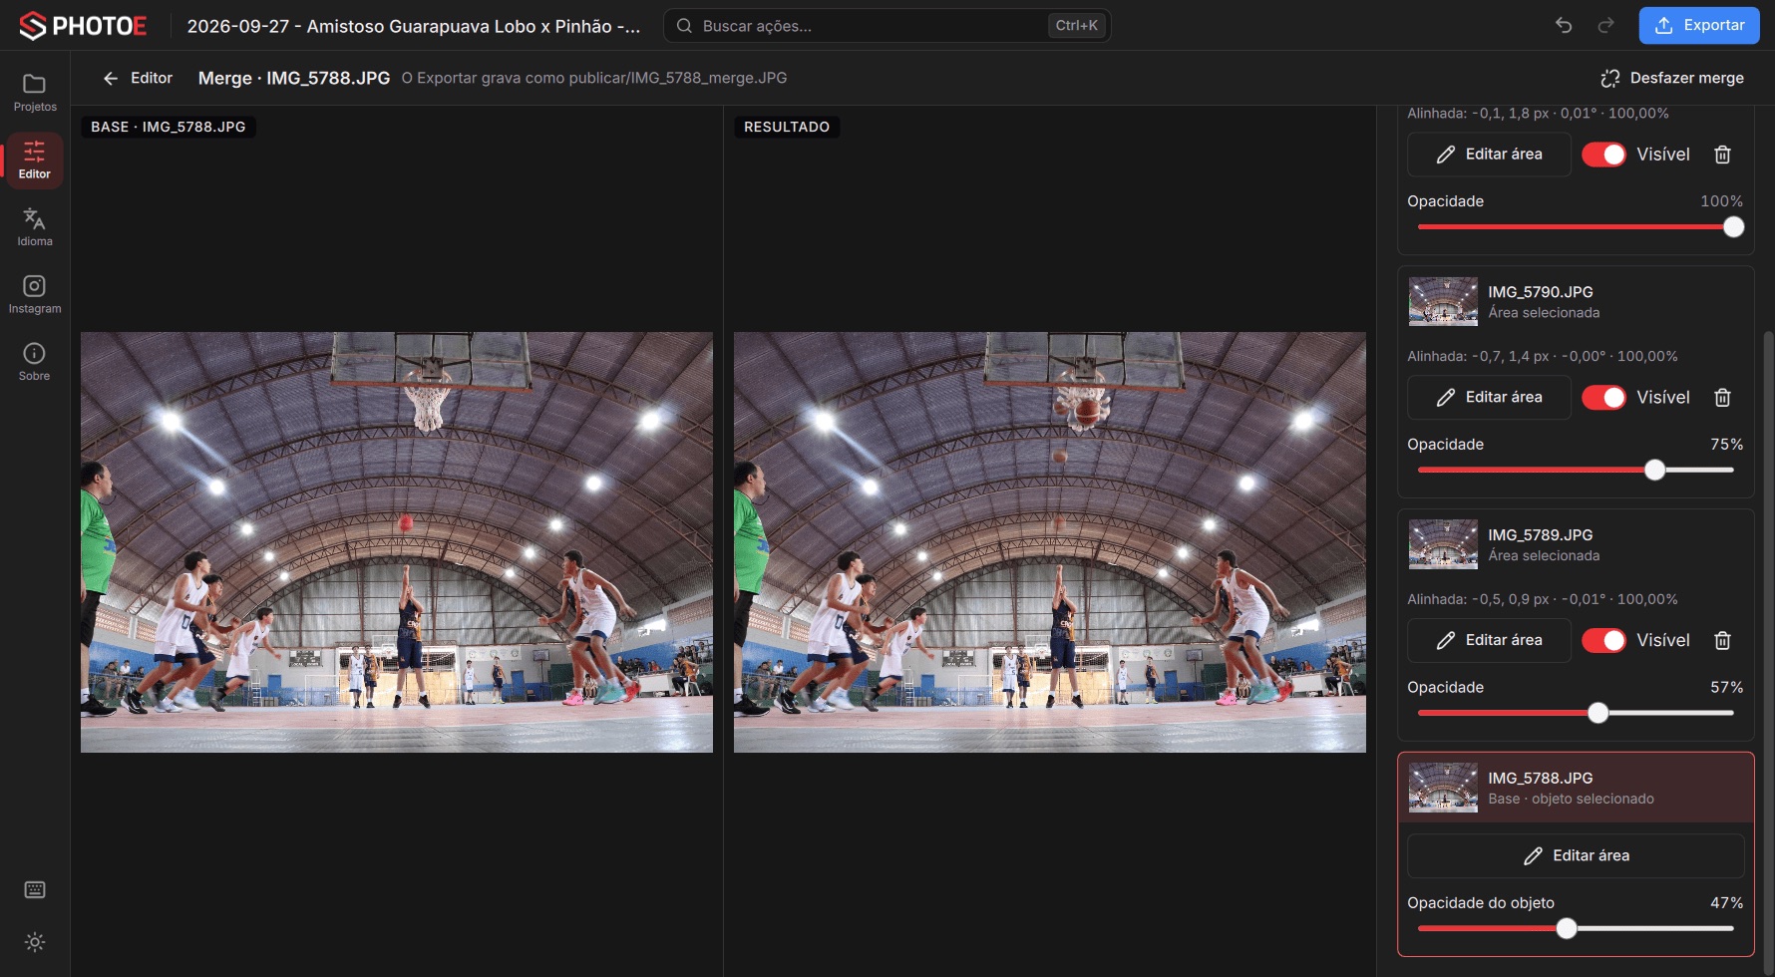Edit area of IMG_5790.JPG layer
The width and height of the screenshot is (1775, 977).
(1489, 398)
